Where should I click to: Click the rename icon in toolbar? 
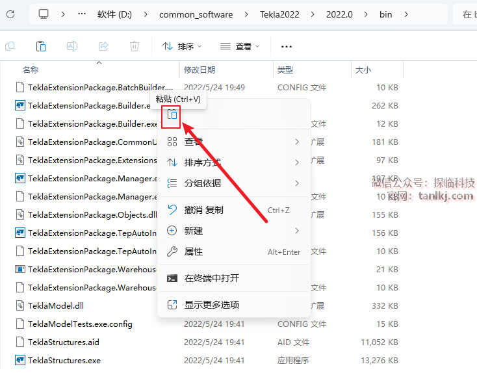(x=72, y=46)
